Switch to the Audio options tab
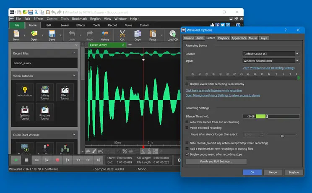Image resolution: width=312 pixels, height=193 pixels. (200, 38)
